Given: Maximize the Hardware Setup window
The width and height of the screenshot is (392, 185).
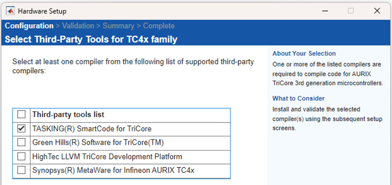Looking at the screenshot, I should (x=351, y=11).
